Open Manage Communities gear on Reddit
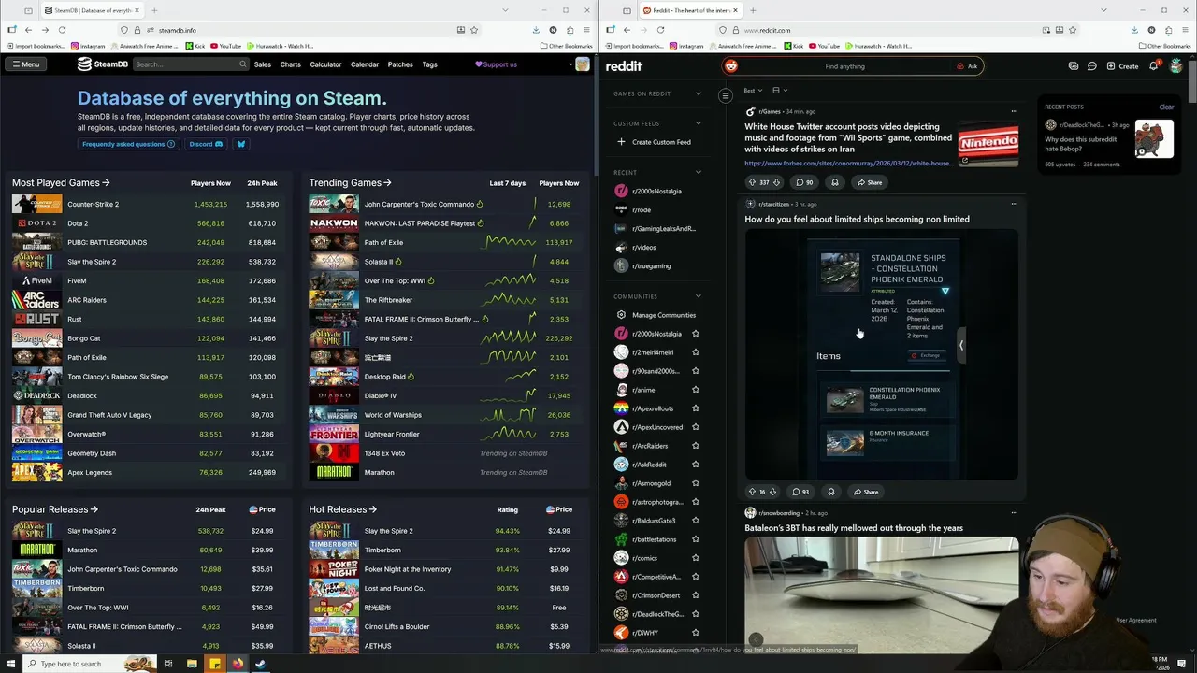This screenshot has height=673, width=1197. (621, 315)
